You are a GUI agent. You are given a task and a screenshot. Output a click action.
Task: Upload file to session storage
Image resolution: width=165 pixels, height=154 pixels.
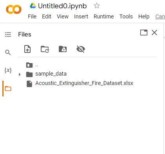27,49
